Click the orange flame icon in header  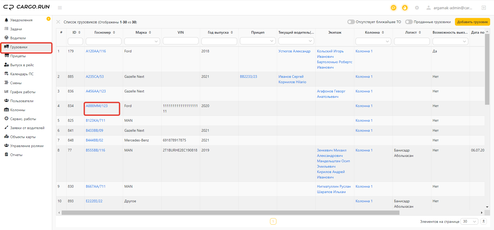coord(405,8)
